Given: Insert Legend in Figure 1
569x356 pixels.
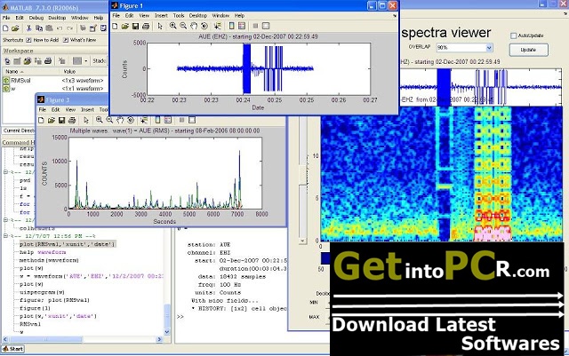Looking at the screenshot, I should (x=242, y=26).
